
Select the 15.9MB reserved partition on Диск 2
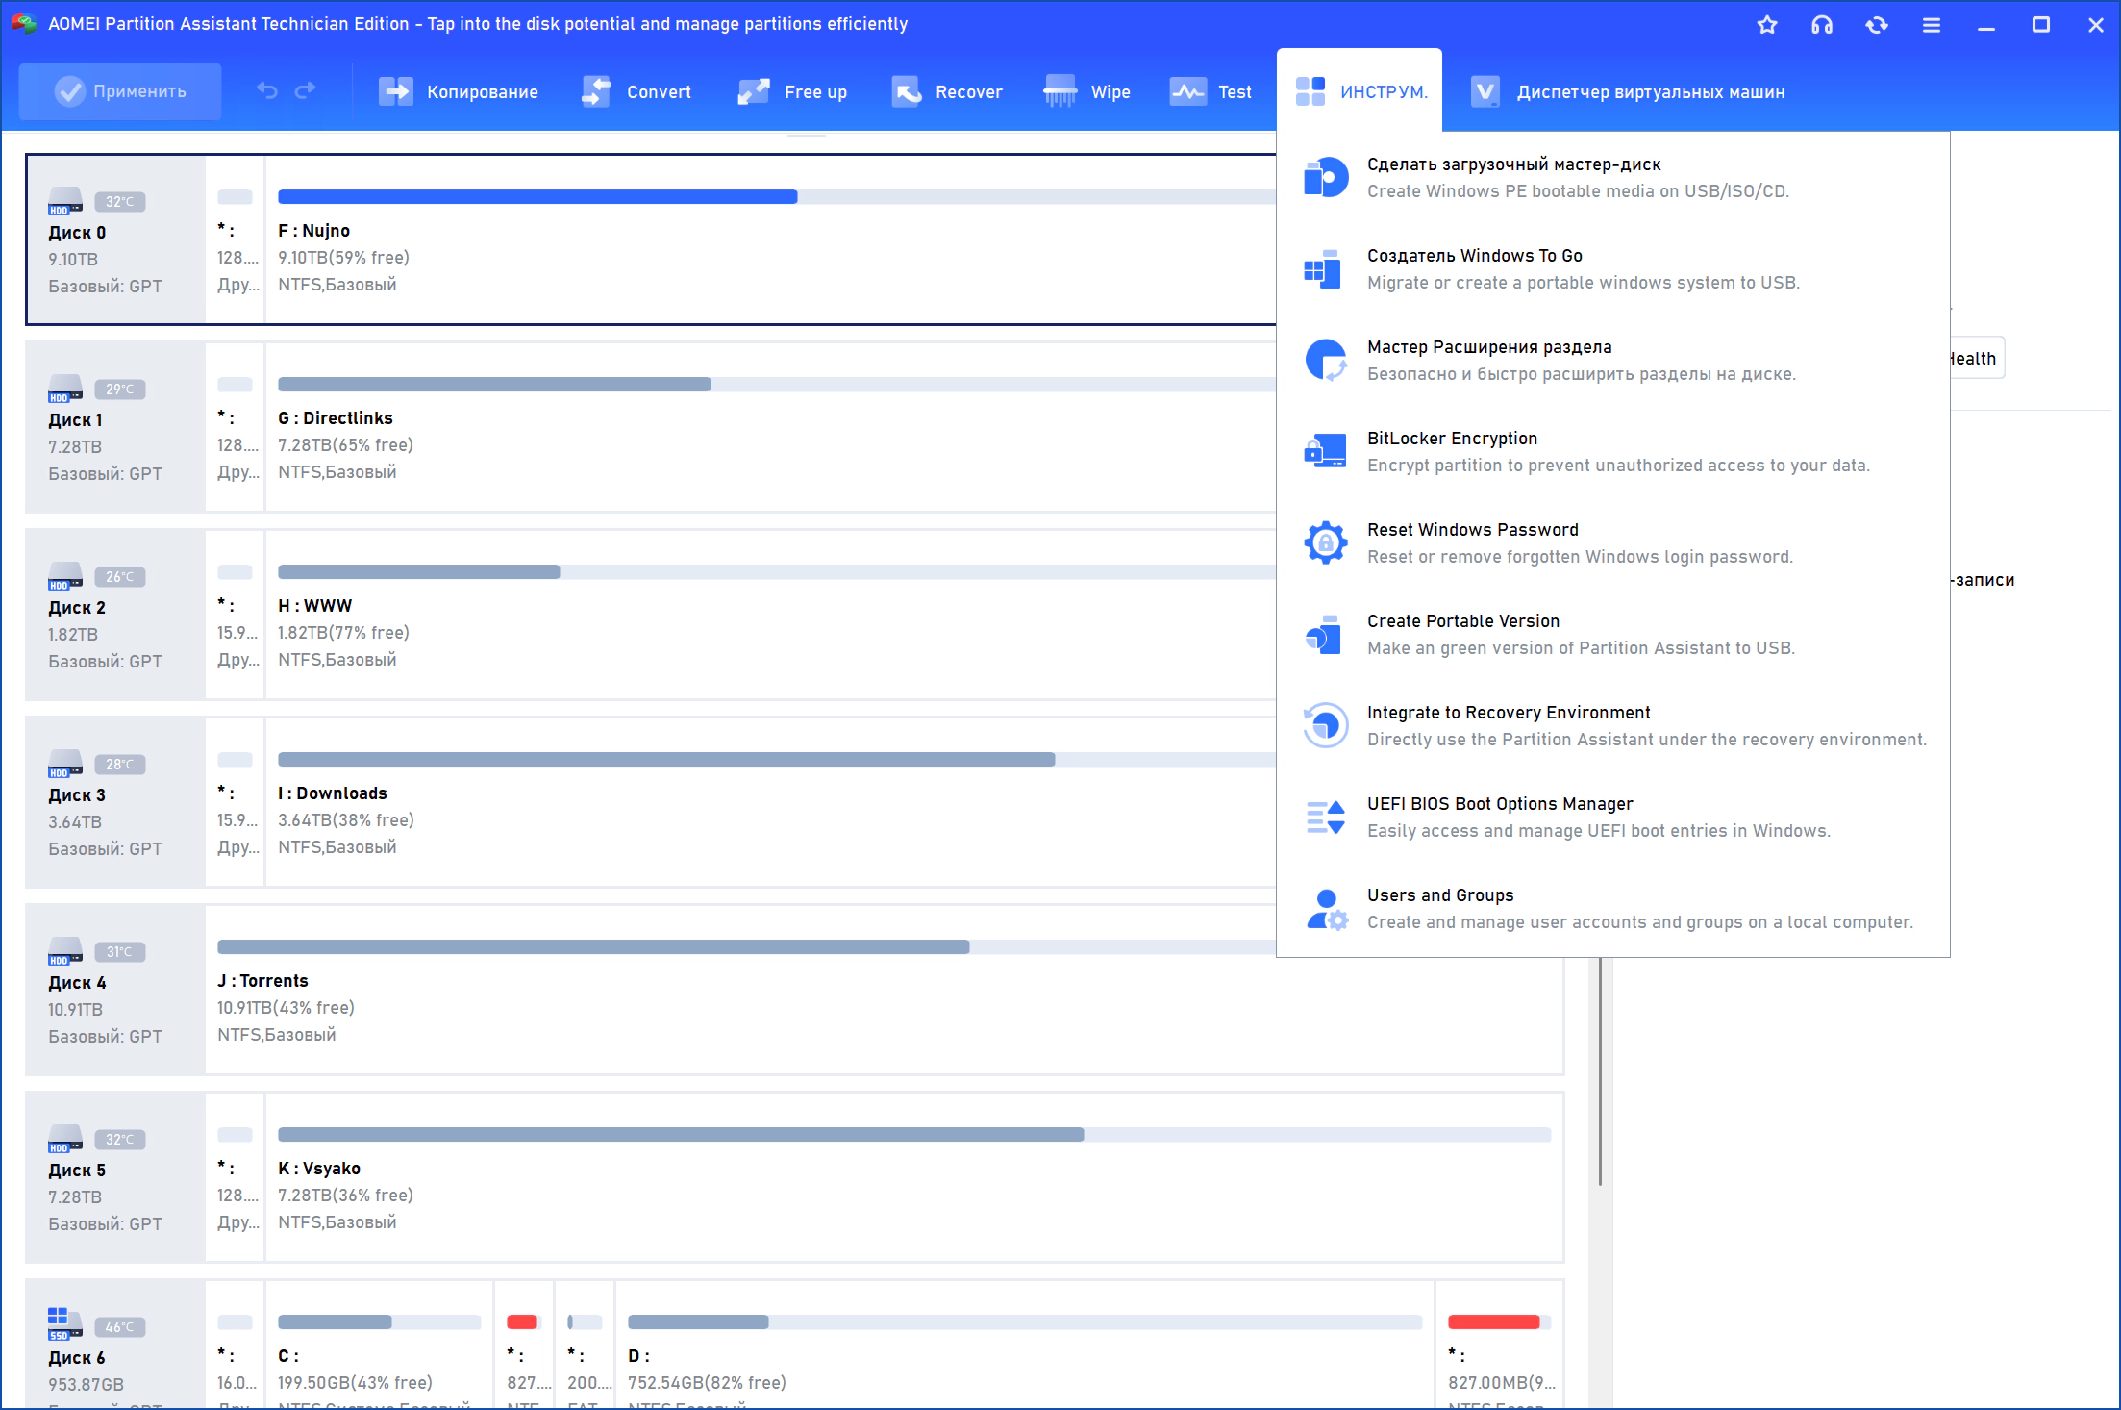(236, 615)
